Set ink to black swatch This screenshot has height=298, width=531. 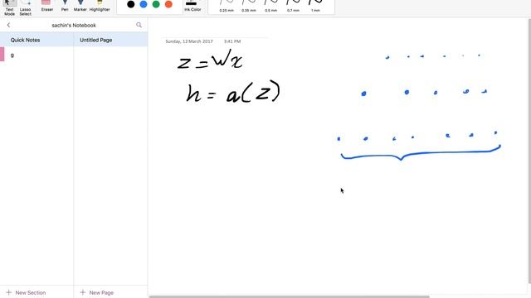131,4
